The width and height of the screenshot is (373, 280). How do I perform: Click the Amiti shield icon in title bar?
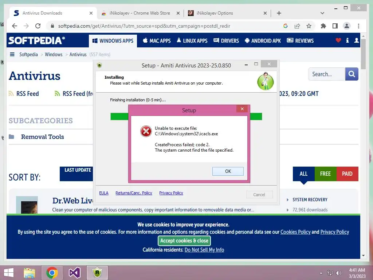99,65
